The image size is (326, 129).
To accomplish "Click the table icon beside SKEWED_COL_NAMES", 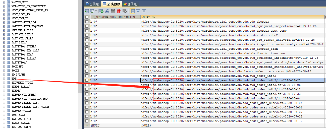I will [x=8, y=95].
